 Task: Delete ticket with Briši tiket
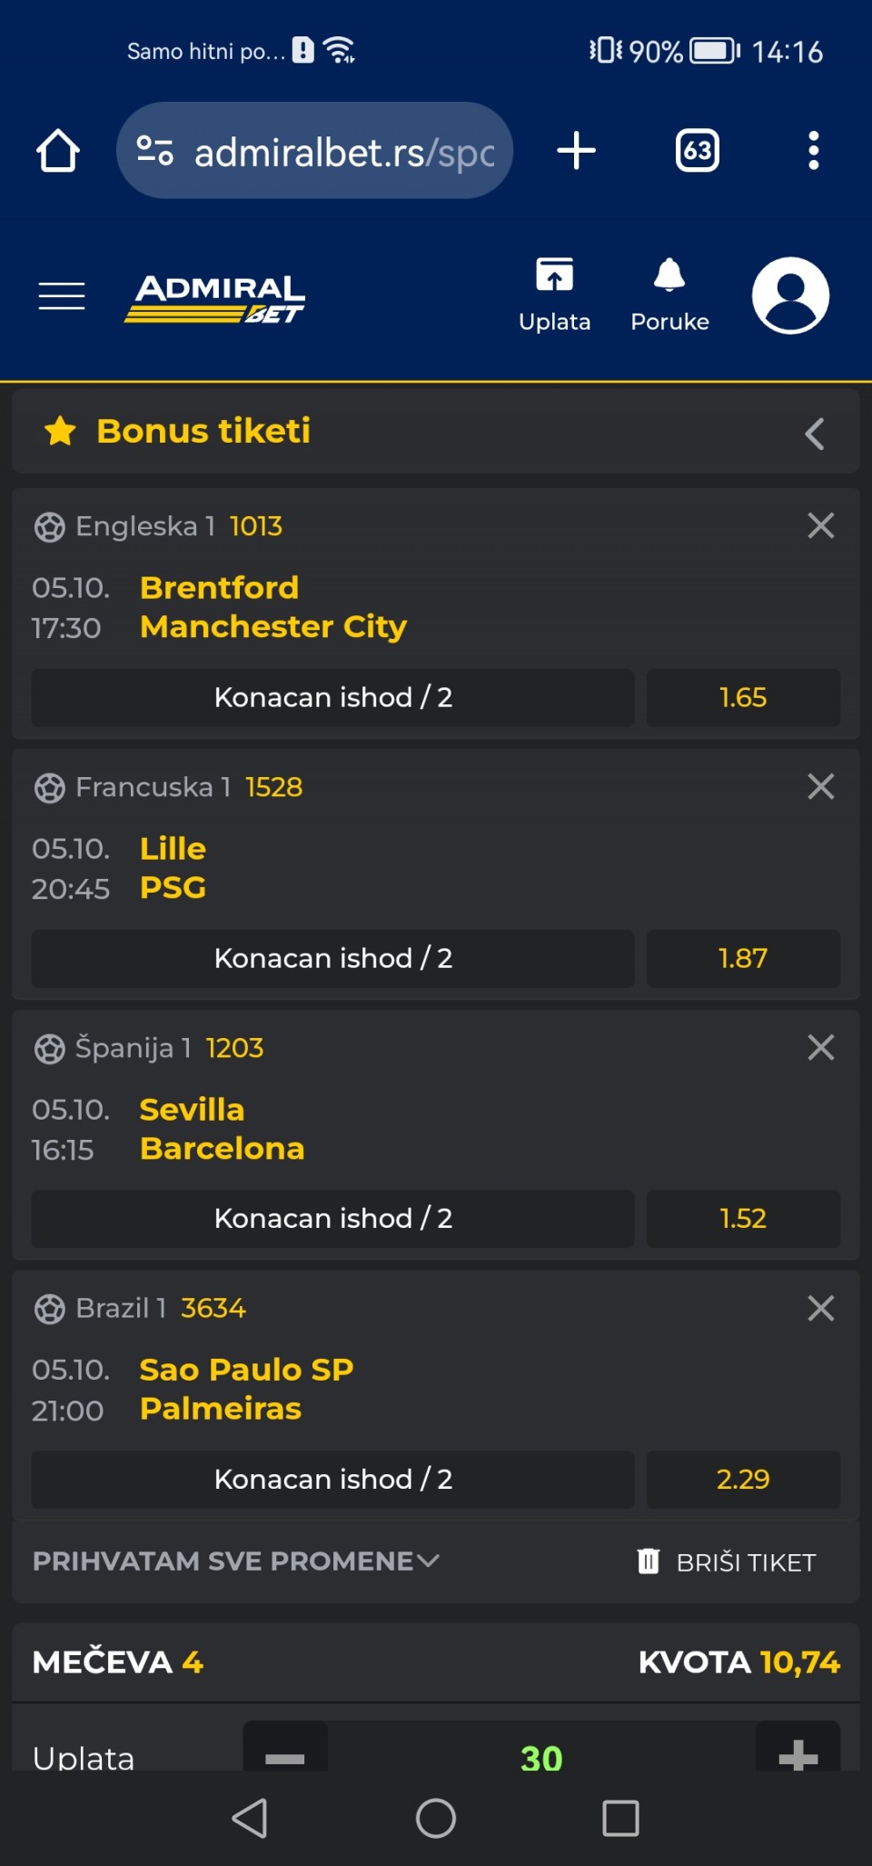727,1562
